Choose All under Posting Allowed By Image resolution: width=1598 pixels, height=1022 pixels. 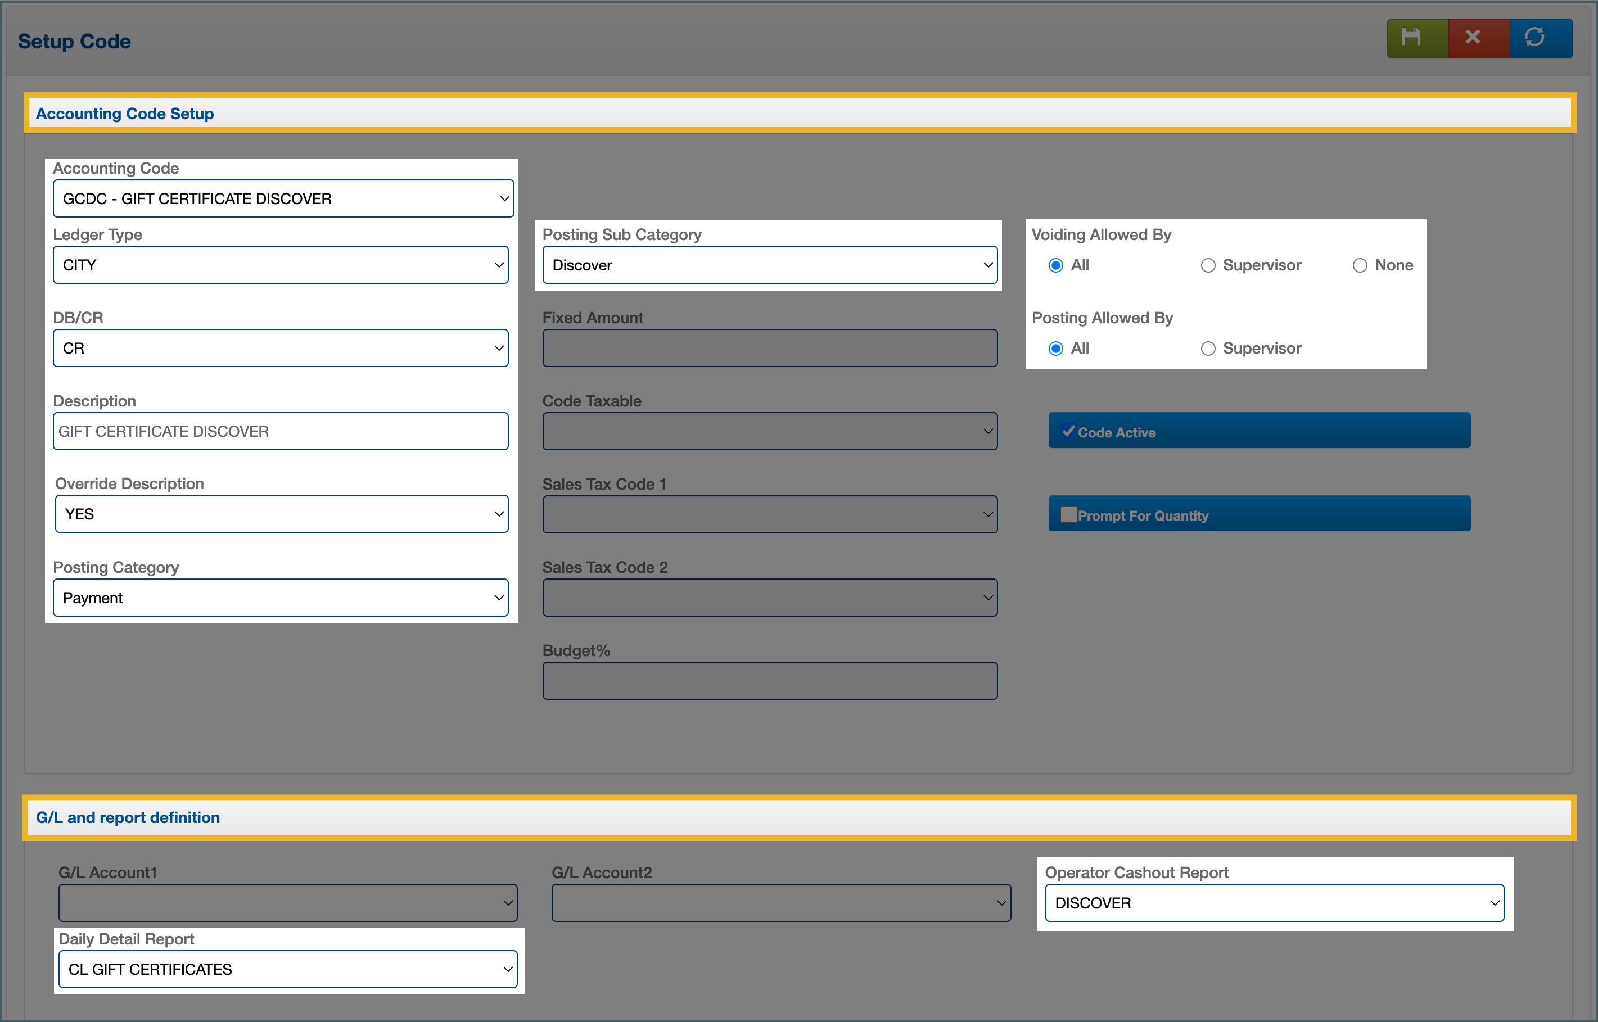point(1056,349)
